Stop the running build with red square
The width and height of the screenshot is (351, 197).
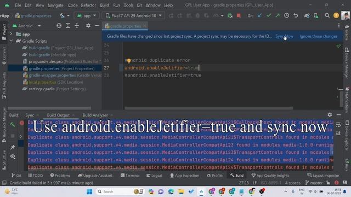(x=239, y=16)
